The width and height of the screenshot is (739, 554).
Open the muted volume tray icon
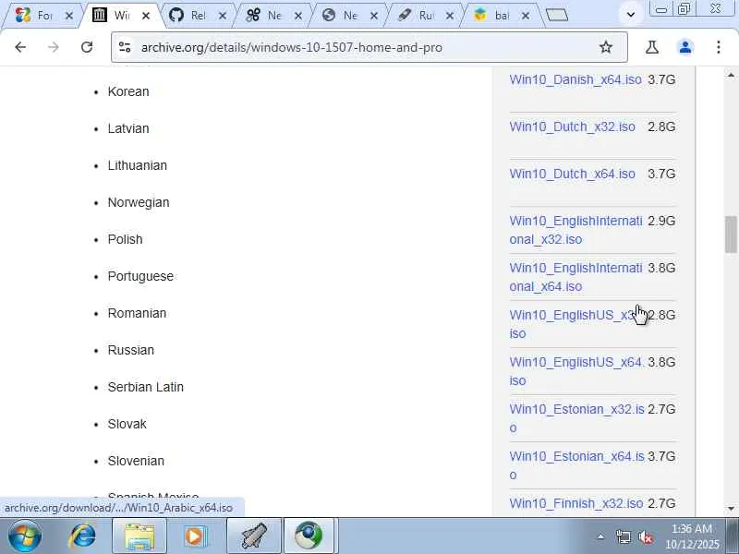(x=646, y=536)
